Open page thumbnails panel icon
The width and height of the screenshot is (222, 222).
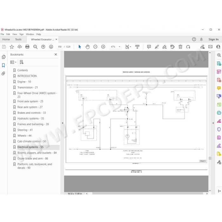click(x=3, y=57)
